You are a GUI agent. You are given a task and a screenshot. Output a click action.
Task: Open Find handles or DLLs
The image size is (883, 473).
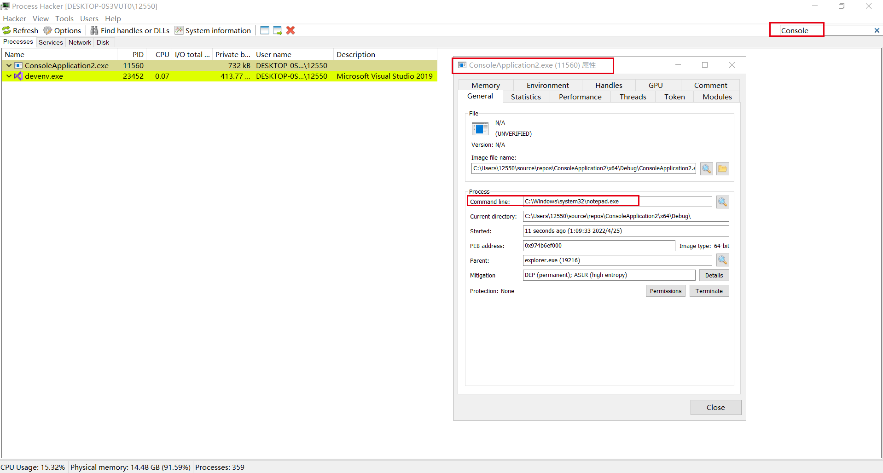pyautogui.click(x=130, y=30)
